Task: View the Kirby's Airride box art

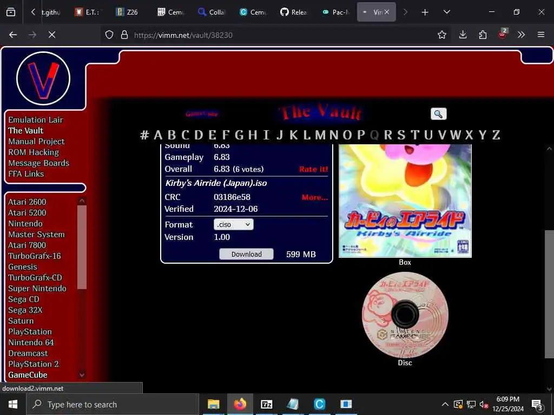Action: 405,200
